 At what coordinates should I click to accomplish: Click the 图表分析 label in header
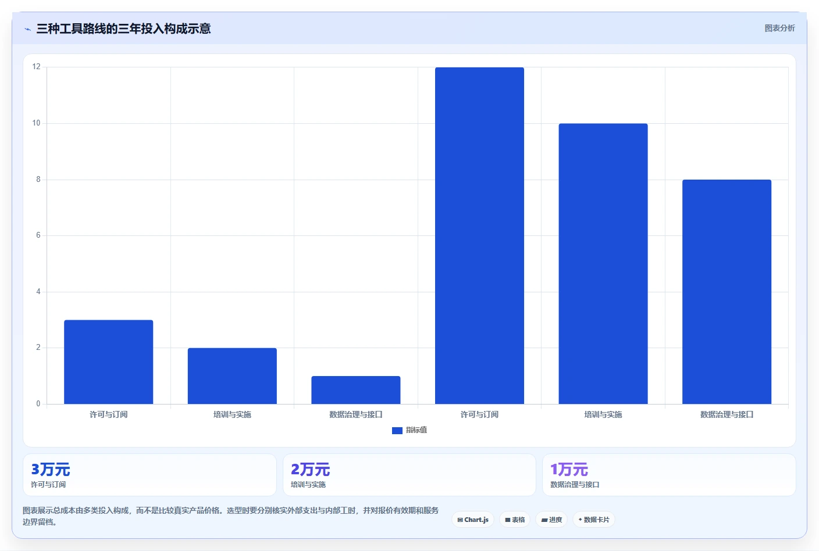[x=779, y=28]
